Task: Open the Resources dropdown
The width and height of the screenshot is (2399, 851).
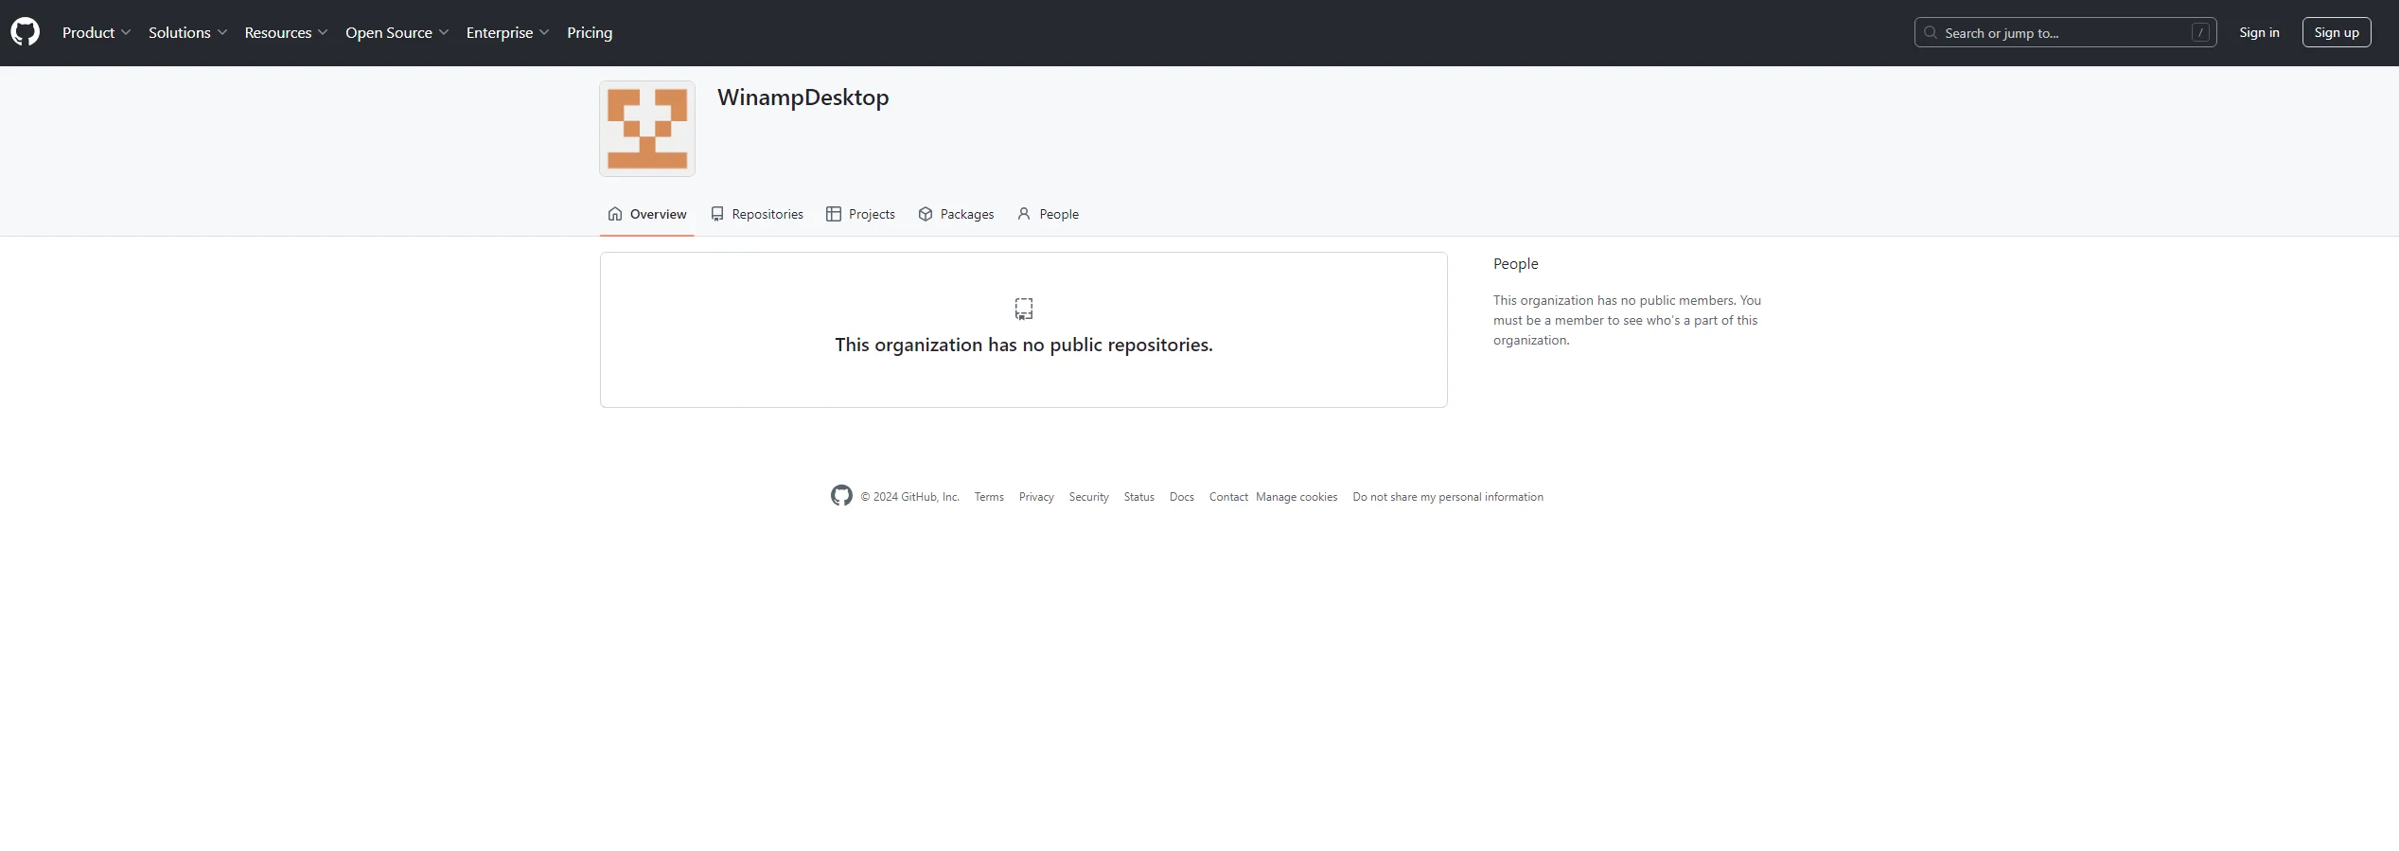Action: [x=286, y=32]
